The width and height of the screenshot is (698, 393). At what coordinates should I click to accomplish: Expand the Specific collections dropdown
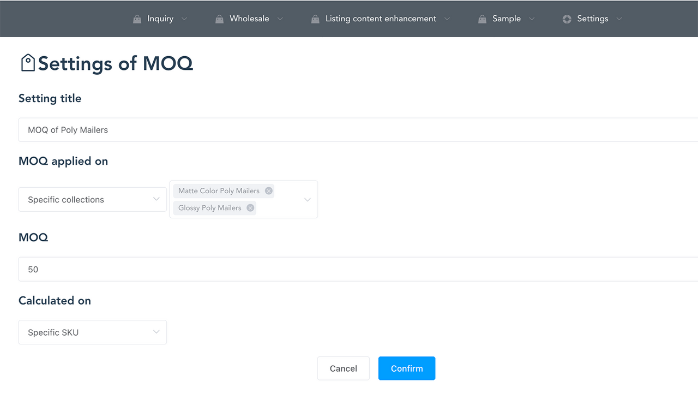92,199
